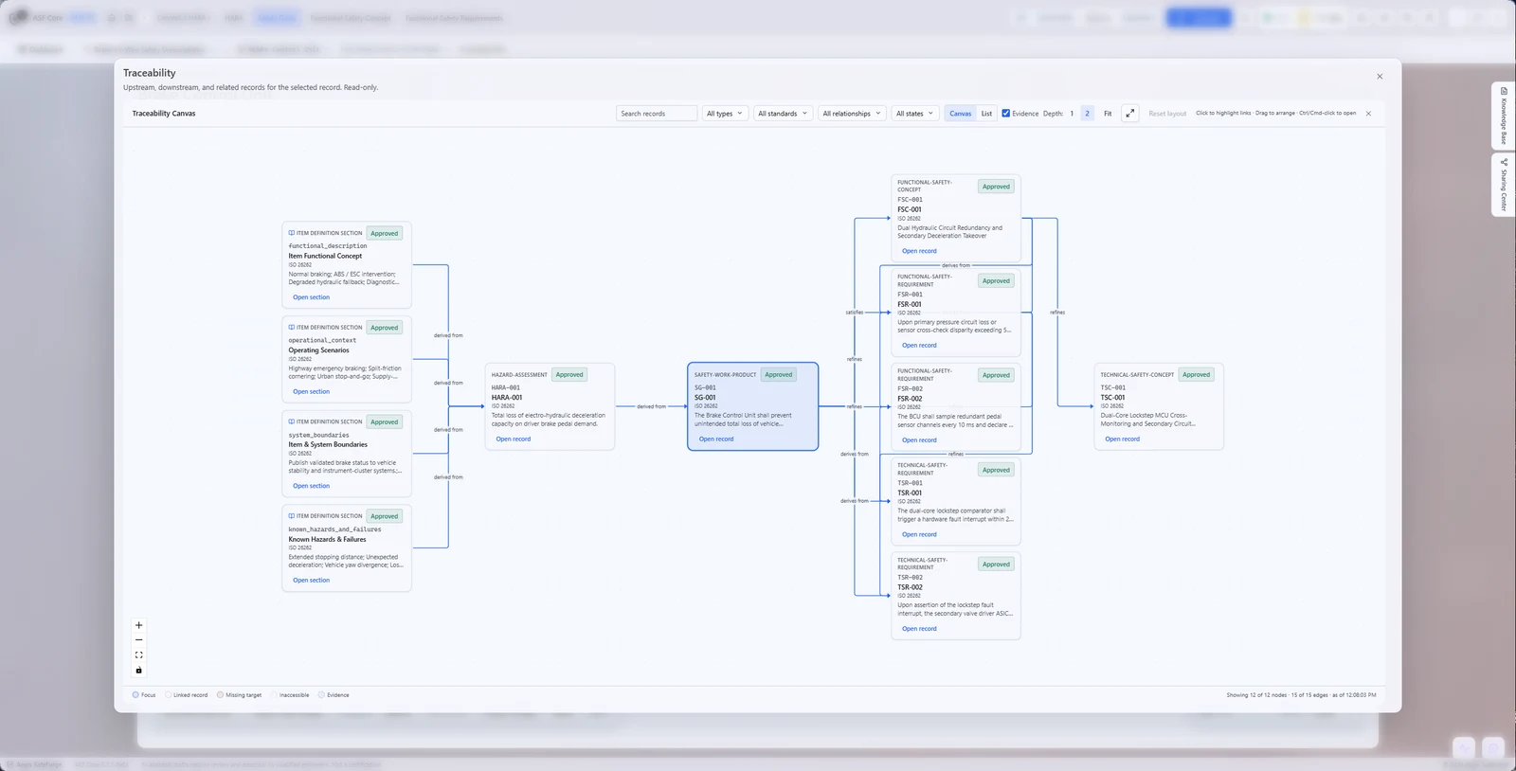Zoom in on the traceability canvas

(x=138, y=625)
